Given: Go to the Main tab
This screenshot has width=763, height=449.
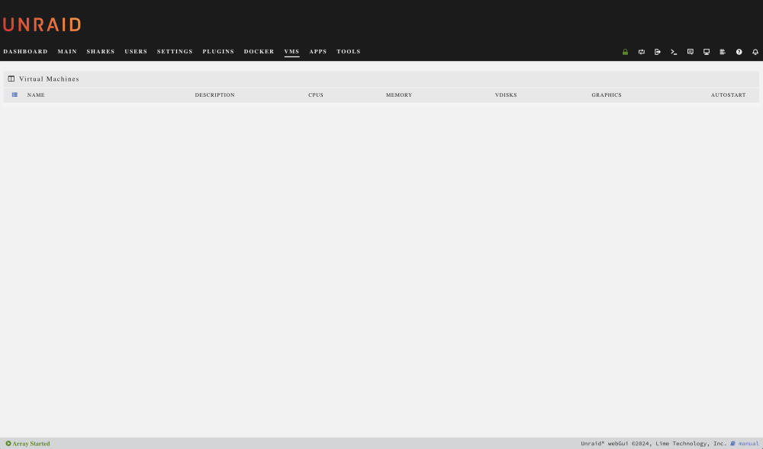Looking at the screenshot, I should tap(67, 52).
